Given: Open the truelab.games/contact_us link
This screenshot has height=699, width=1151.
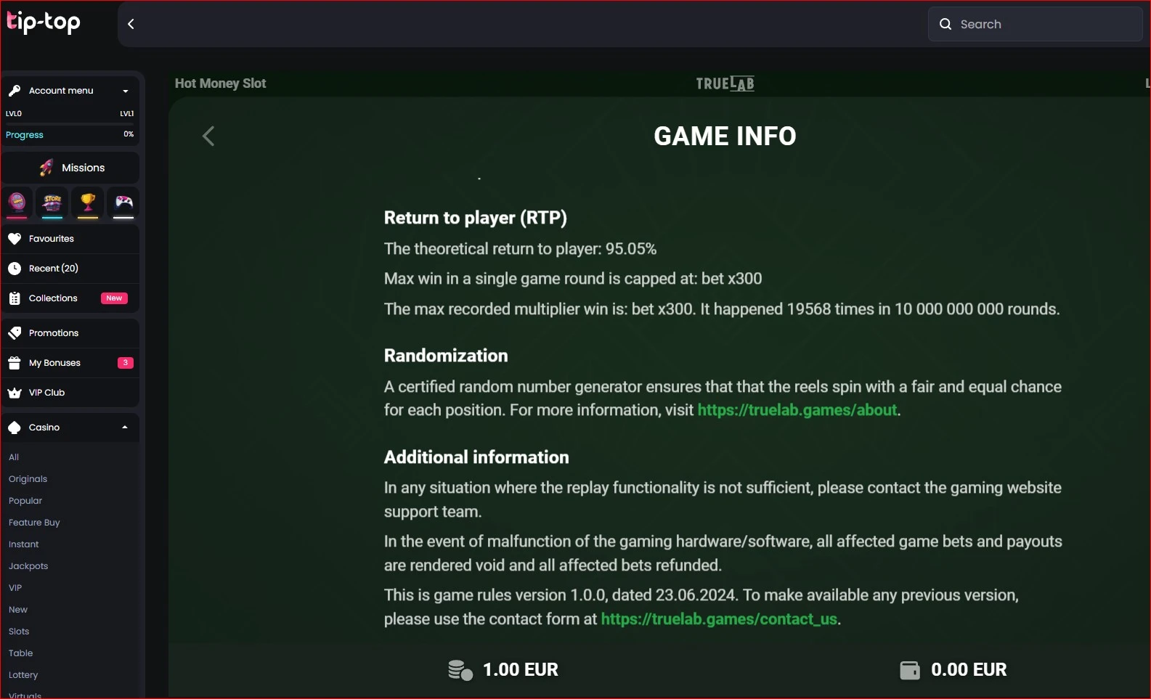Looking at the screenshot, I should (719, 619).
